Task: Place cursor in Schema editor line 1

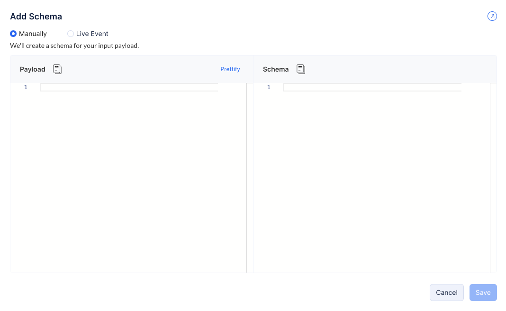Action: (x=372, y=87)
